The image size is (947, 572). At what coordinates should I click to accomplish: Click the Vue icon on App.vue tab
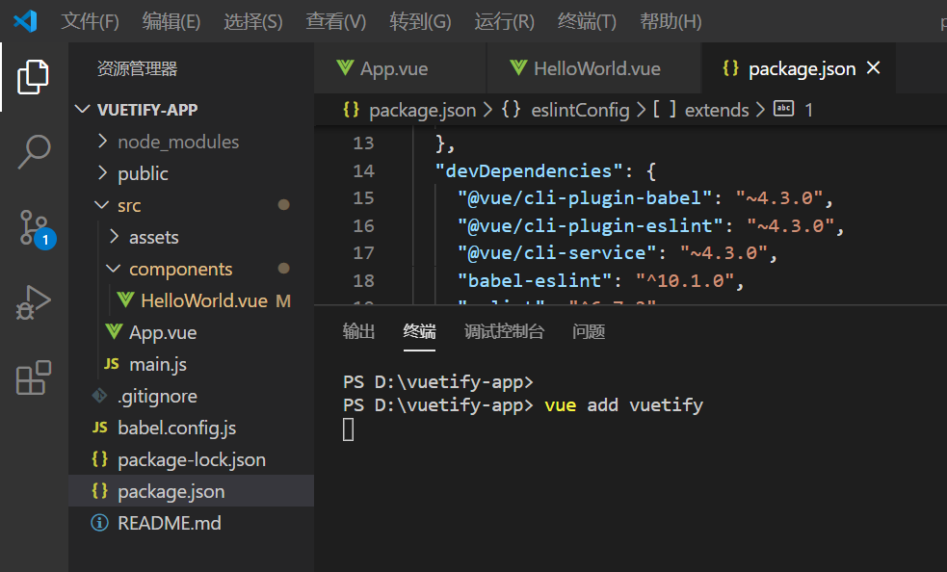point(345,67)
